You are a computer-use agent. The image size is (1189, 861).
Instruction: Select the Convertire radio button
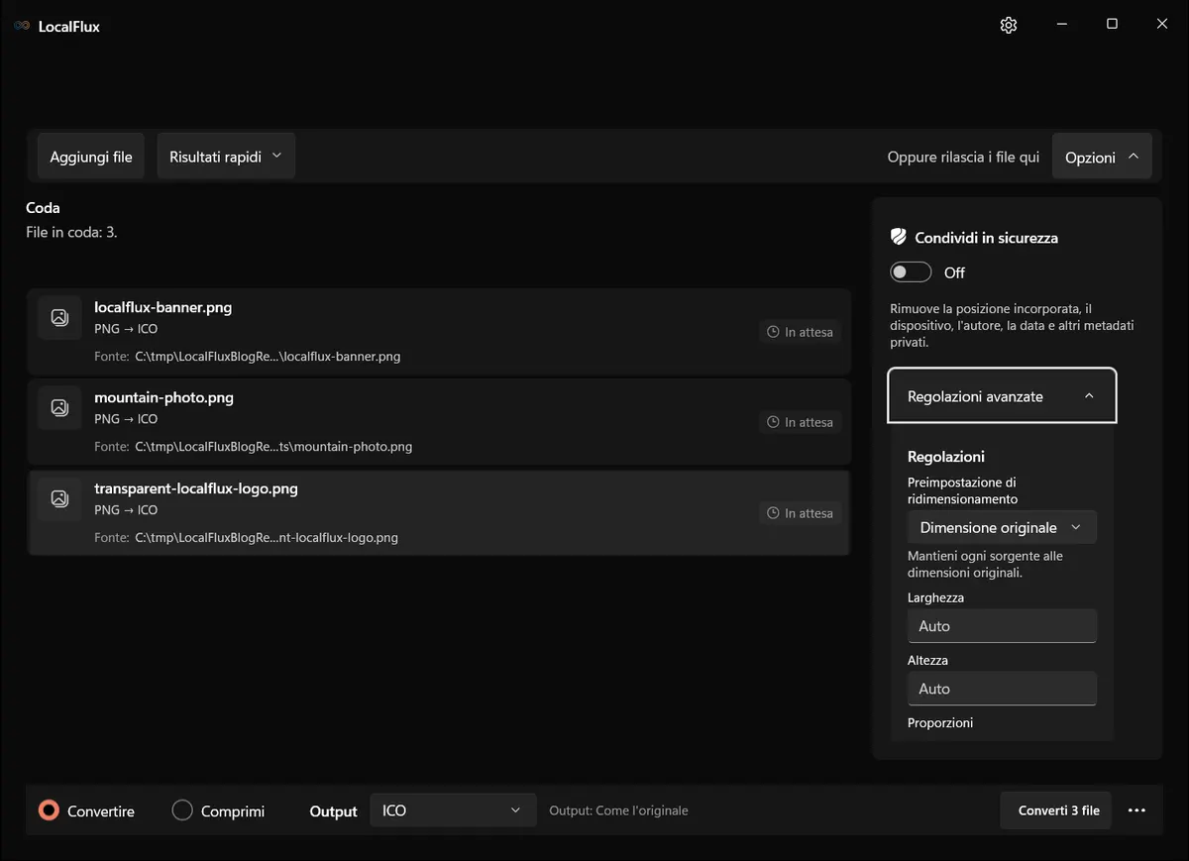[49, 810]
